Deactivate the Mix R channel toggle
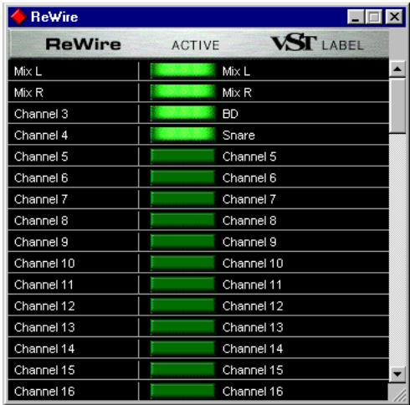The width and height of the screenshot is (410, 405). pos(182,92)
